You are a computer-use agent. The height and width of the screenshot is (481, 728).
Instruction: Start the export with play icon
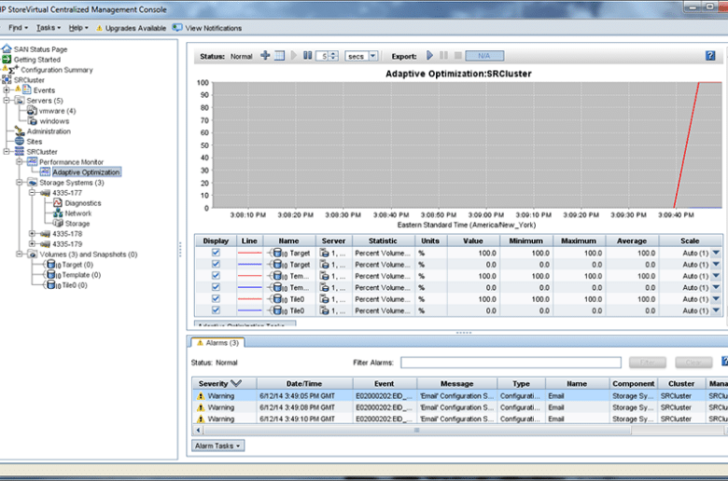pyautogui.click(x=429, y=56)
